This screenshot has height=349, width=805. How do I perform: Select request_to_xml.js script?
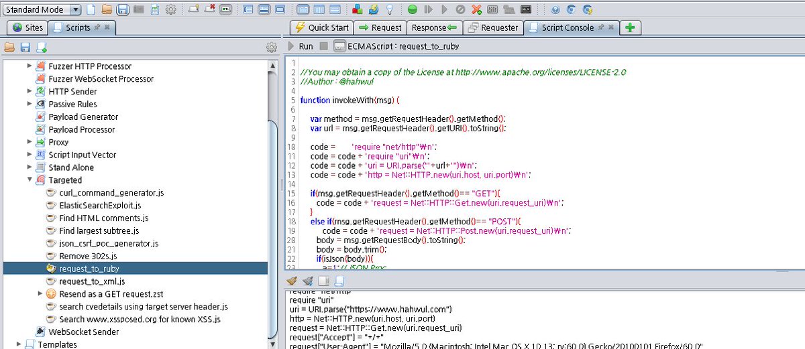coord(92,281)
